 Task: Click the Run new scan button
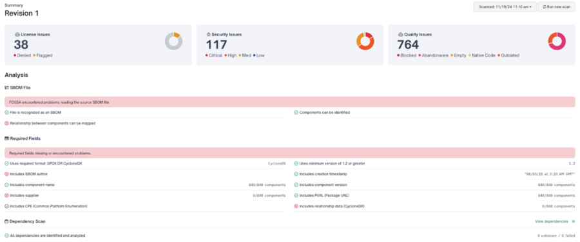(x=556, y=6)
